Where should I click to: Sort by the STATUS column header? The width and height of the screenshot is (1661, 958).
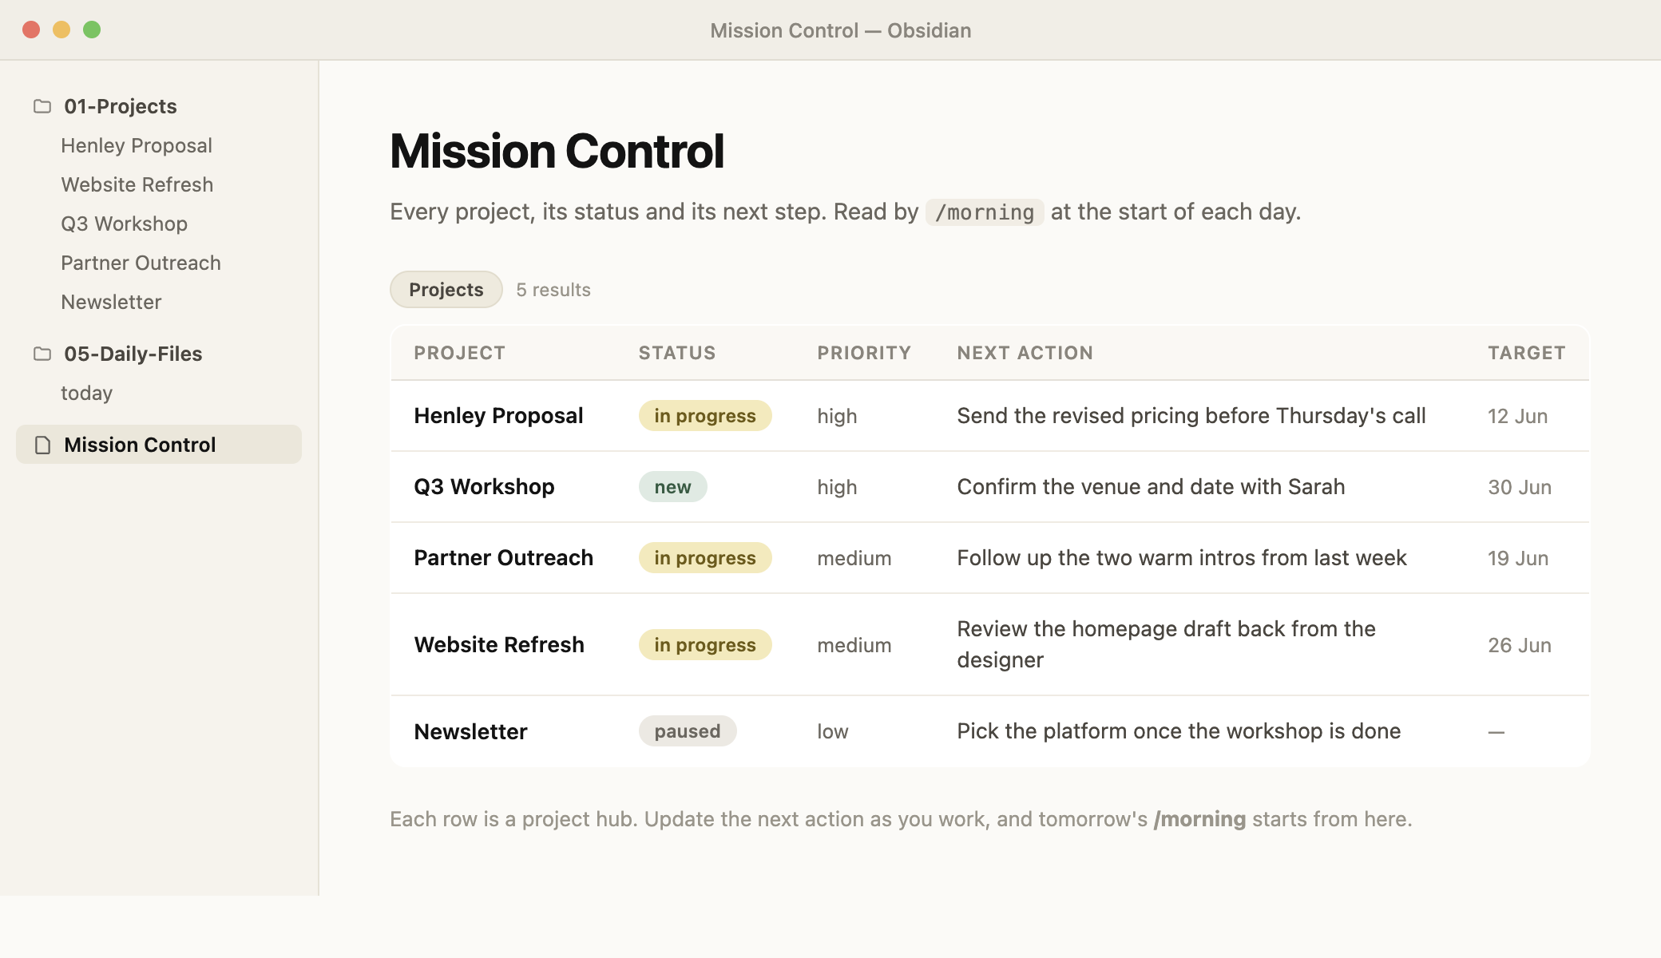pyautogui.click(x=677, y=353)
